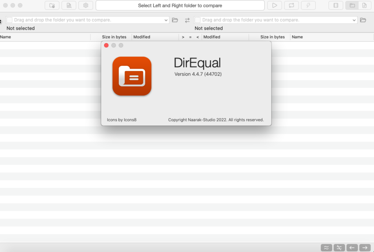
Task: Expand the left folder path dropdown
Action: (x=166, y=20)
